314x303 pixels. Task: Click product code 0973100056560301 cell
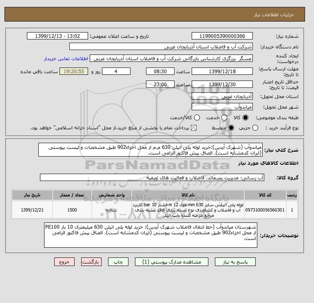pos(265,210)
